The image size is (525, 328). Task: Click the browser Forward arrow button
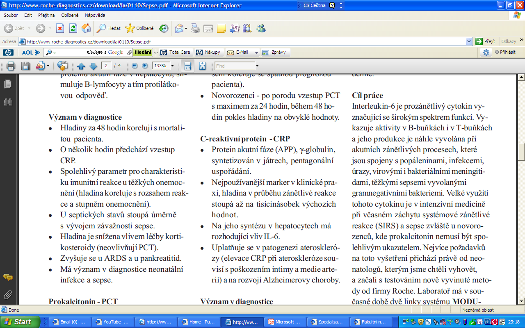coord(40,28)
